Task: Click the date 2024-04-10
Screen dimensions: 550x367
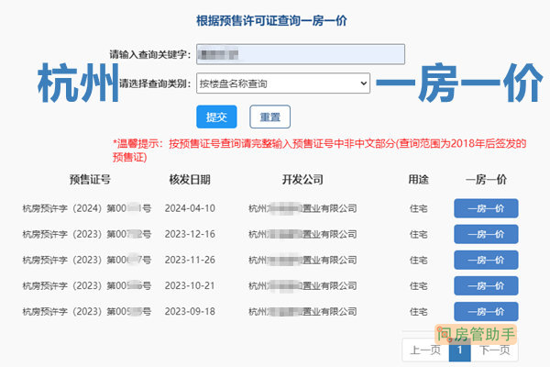Action: [x=190, y=208]
